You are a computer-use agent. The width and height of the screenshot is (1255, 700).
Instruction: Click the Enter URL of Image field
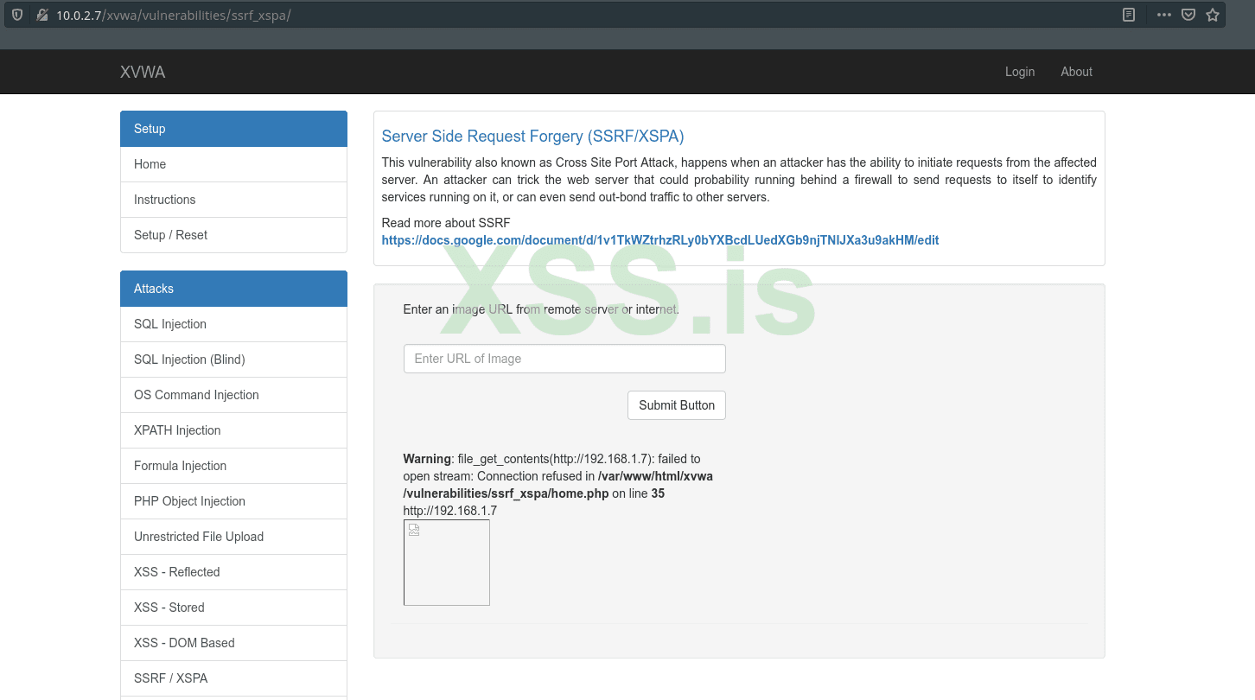[x=564, y=359]
